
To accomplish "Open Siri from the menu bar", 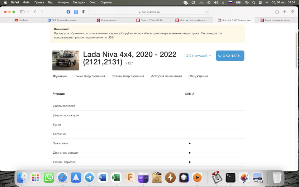I will [x=267, y=2].
